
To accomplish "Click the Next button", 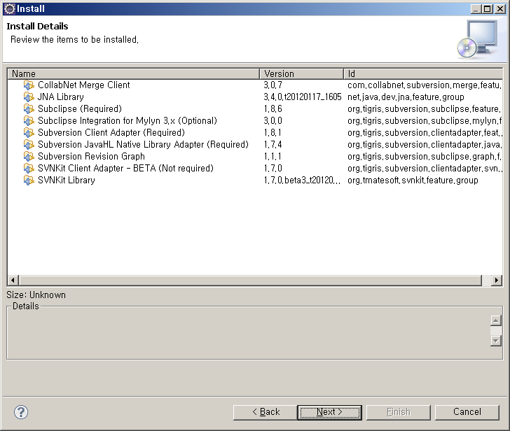I will point(329,412).
